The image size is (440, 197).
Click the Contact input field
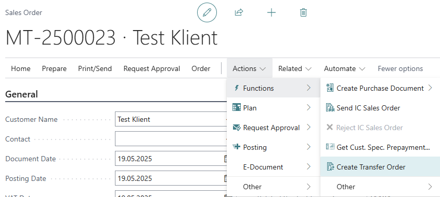pyautogui.click(x=171, y=139)
